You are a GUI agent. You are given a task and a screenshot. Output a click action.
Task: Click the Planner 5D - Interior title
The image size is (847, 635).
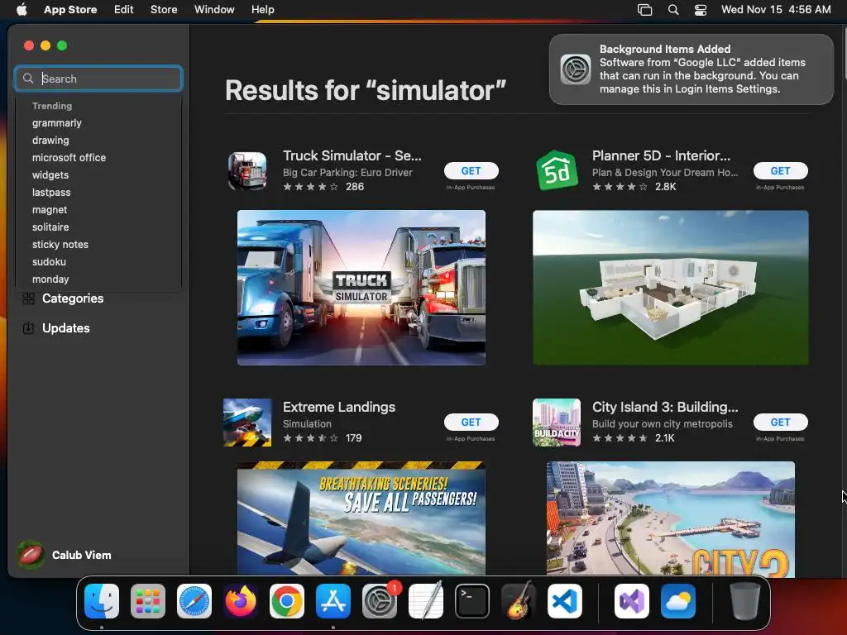[661, 155]
